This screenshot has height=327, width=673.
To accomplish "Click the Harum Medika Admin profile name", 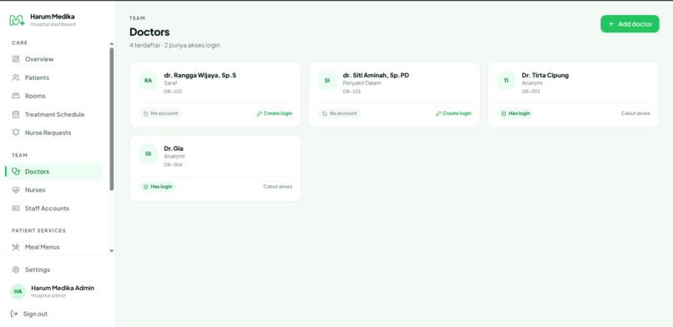I will pos(63,288).
